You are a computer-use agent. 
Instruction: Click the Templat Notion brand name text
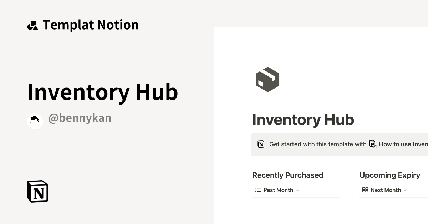point(90,25)
